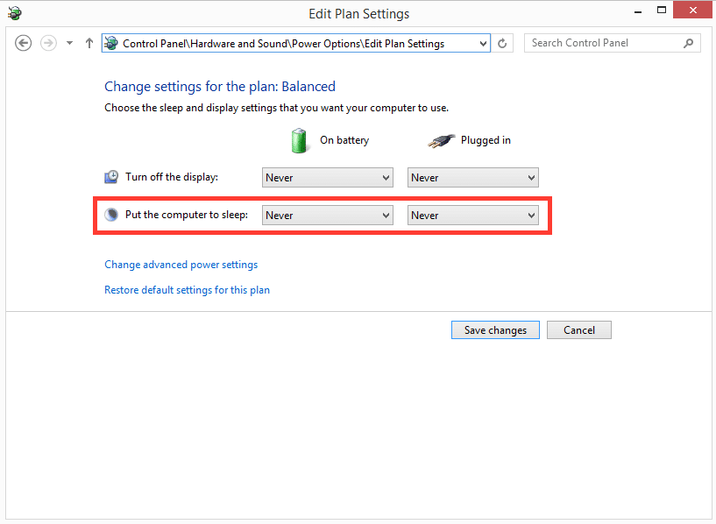The image size is (716, 524).
Task: Click the moon icon beside Put the computer to sleep
Action: (111, 215)
